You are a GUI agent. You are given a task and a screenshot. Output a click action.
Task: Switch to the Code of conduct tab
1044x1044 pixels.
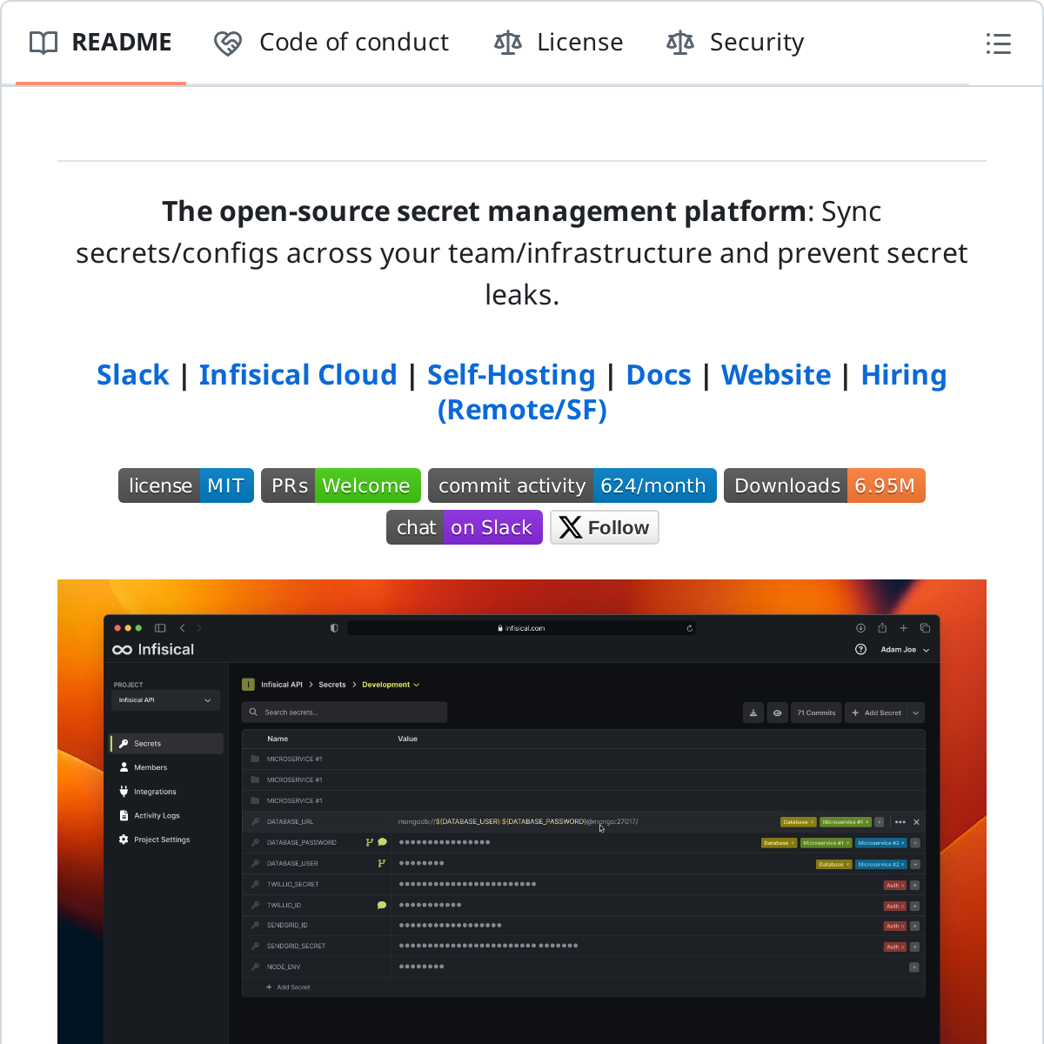coord(331,43)
